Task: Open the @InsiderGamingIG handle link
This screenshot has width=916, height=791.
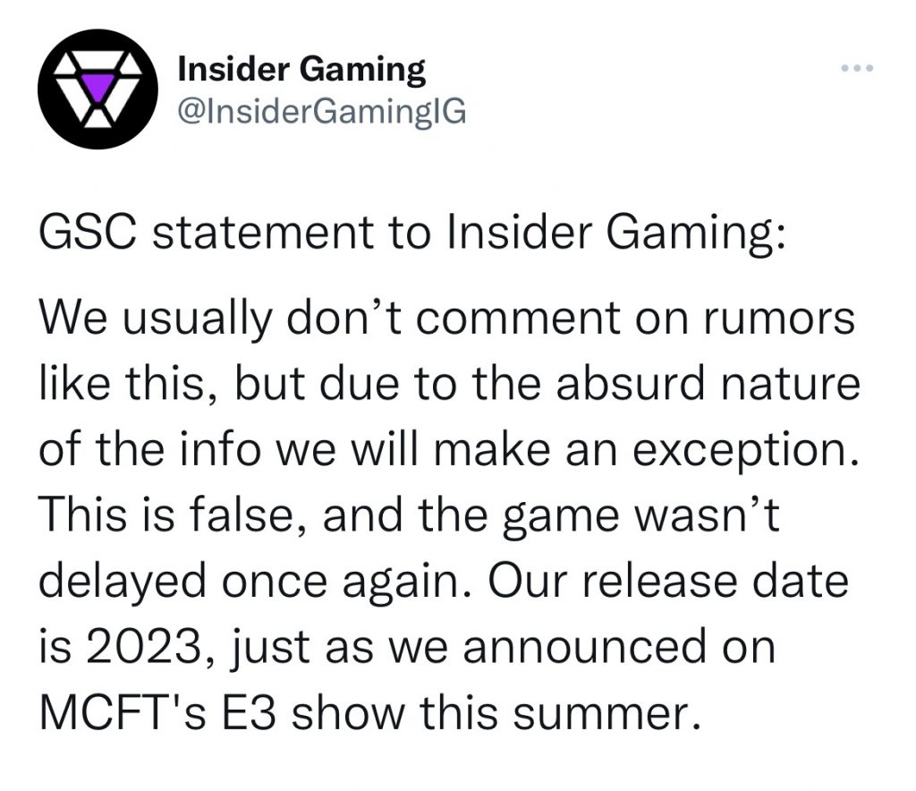Action: point(322,111)
